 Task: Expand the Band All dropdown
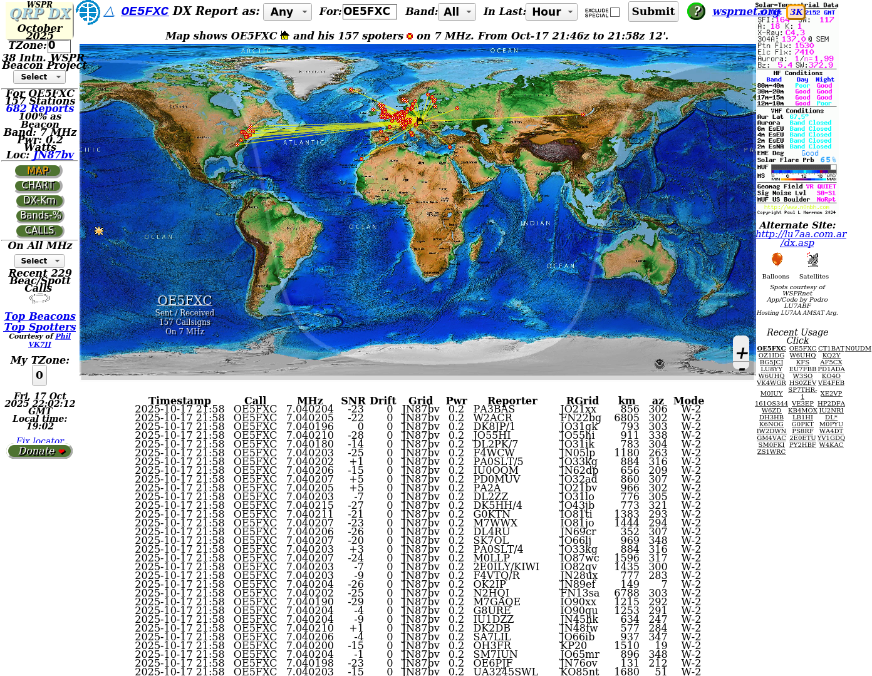point(458,12)
